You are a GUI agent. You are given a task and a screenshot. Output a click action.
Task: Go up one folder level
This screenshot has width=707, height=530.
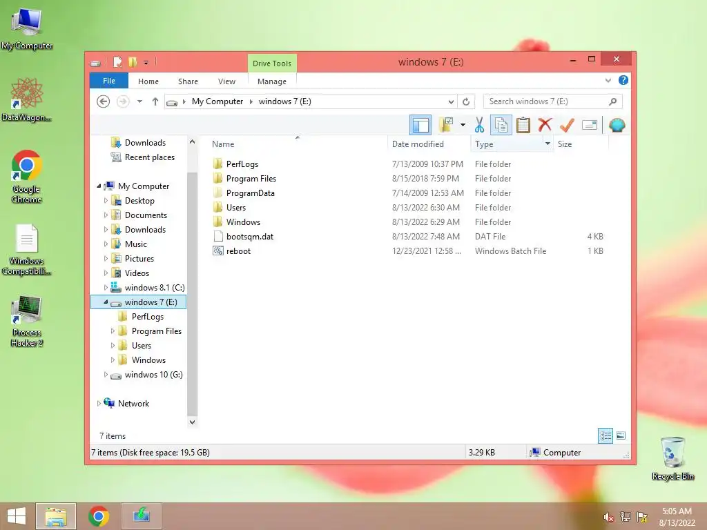(155, 101)
